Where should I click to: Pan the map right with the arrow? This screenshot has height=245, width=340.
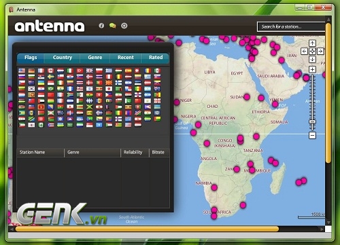click(320, 52)
